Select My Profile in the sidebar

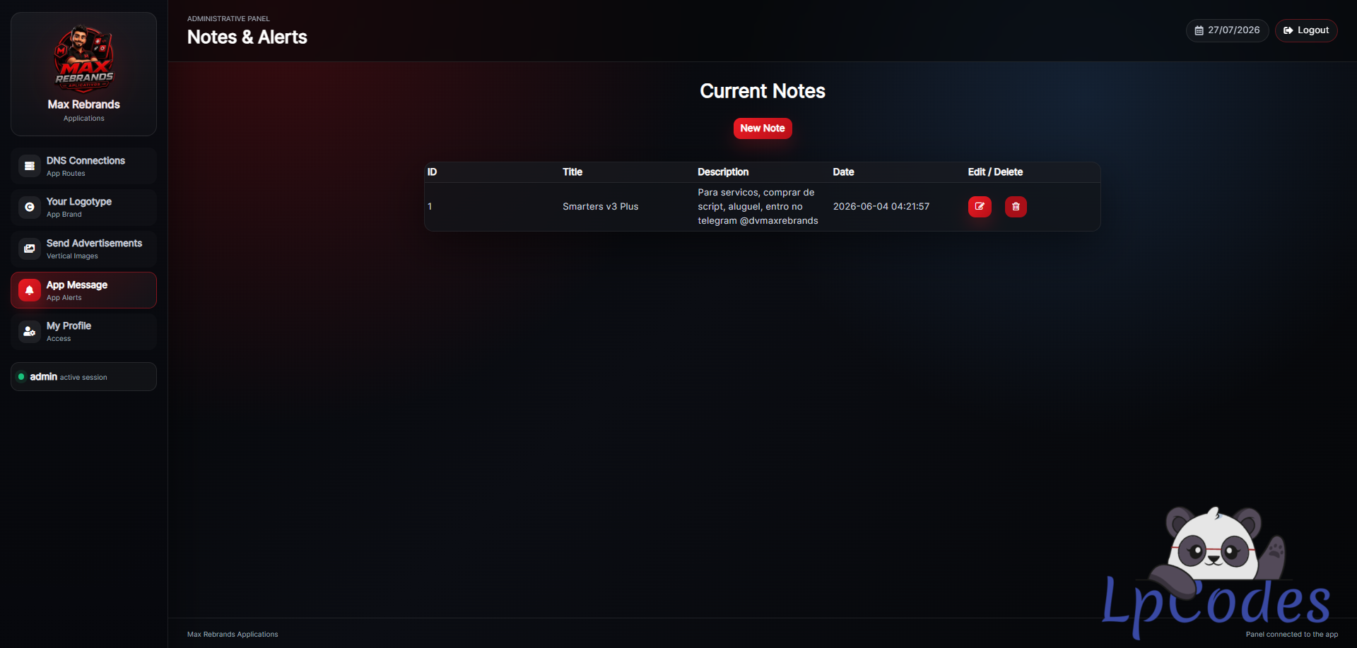pos(83,332)
